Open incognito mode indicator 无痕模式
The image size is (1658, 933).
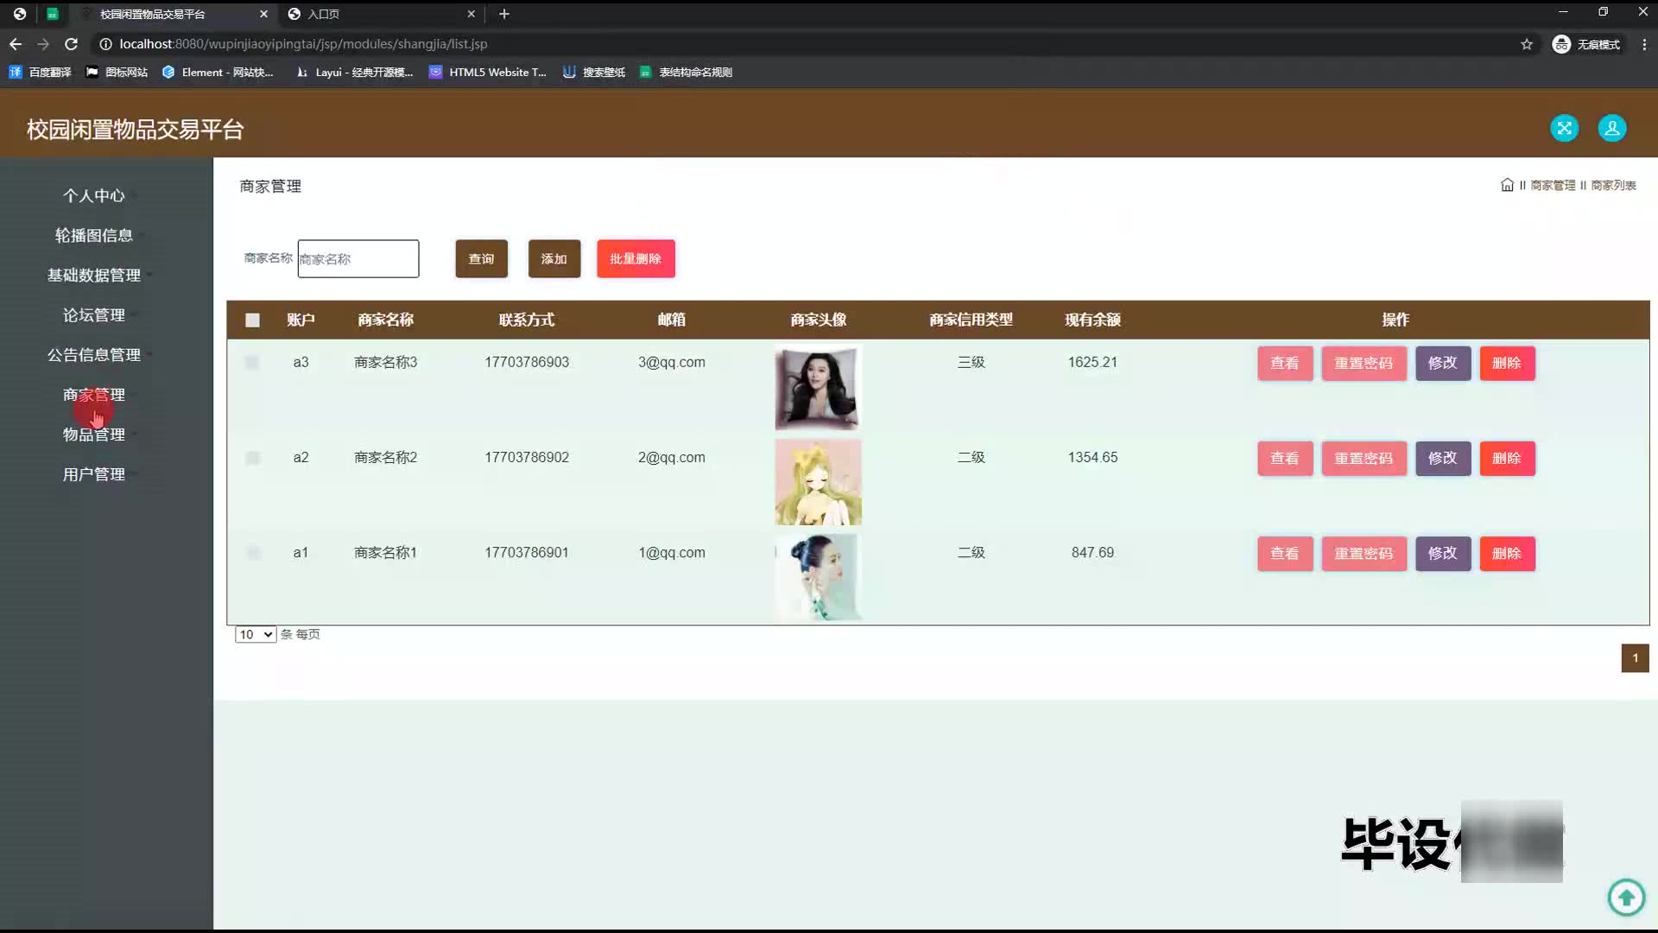pos(1586,44)
